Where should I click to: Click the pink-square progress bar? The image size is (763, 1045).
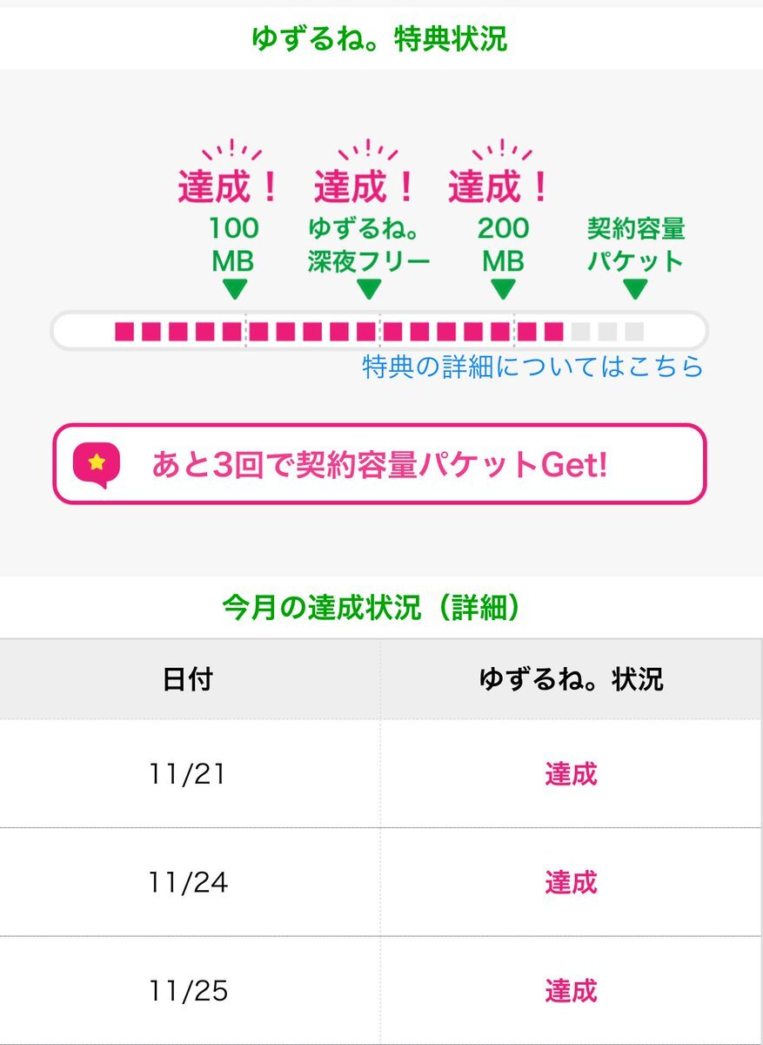379,331
